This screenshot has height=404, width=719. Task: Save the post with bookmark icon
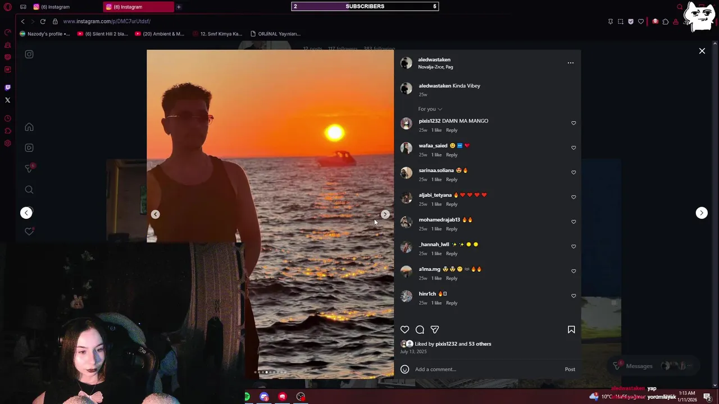[x=571, y=329]
